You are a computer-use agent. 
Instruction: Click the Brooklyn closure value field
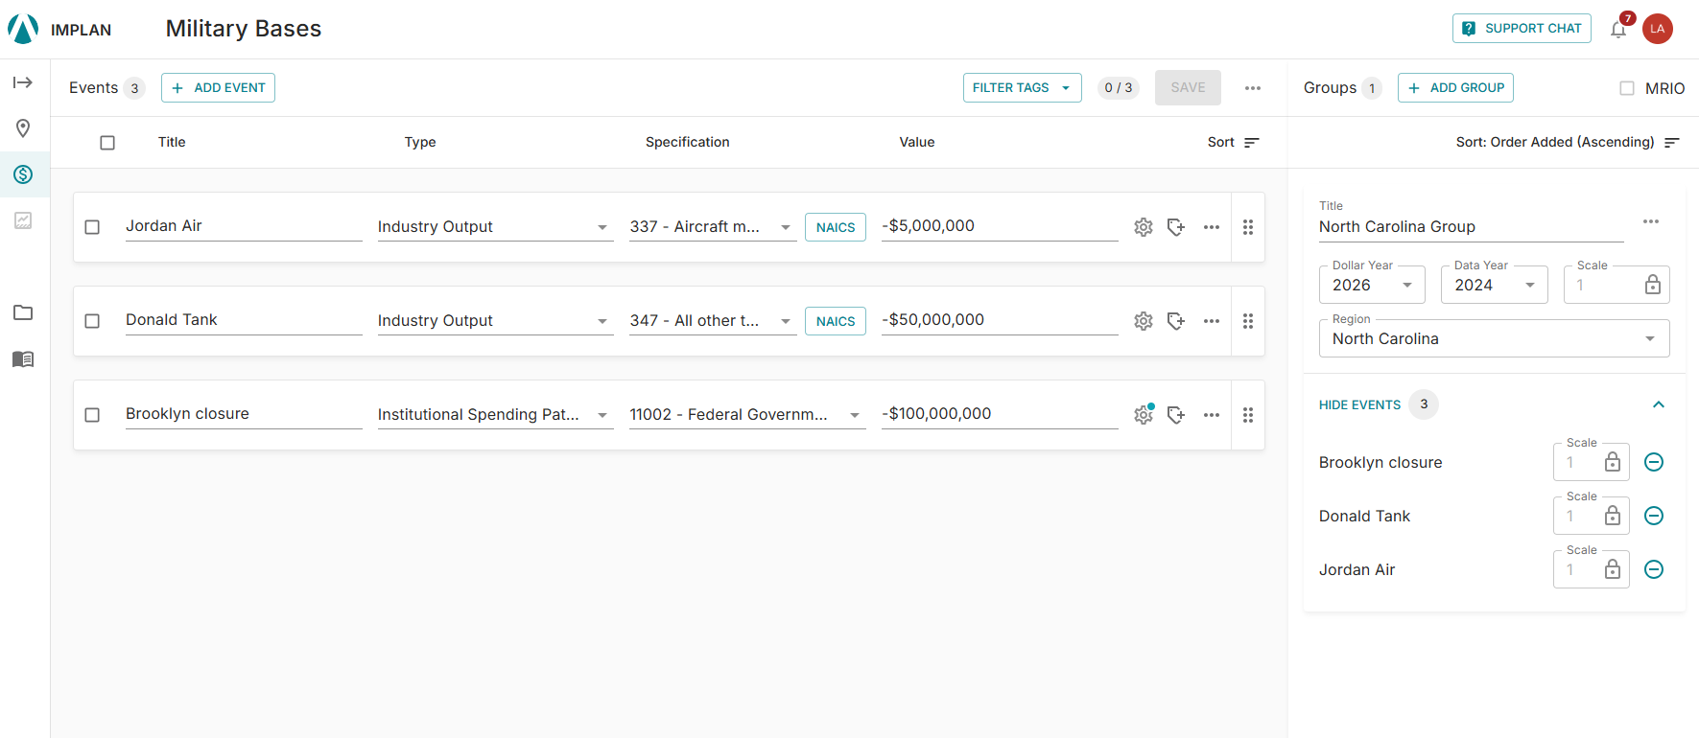1000,414
